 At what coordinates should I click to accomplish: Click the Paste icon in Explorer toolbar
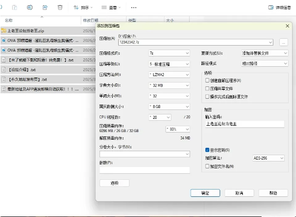14,7
